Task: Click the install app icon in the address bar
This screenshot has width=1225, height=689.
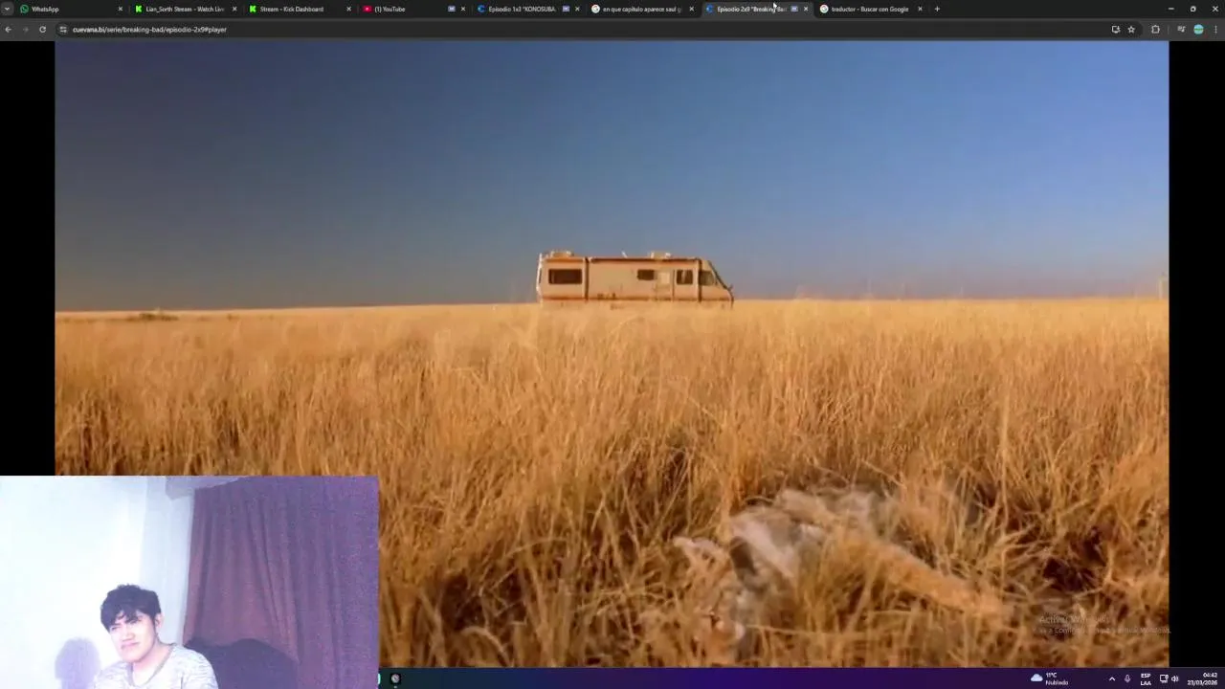Action: pyautogui.click(x=1115, y=30)
